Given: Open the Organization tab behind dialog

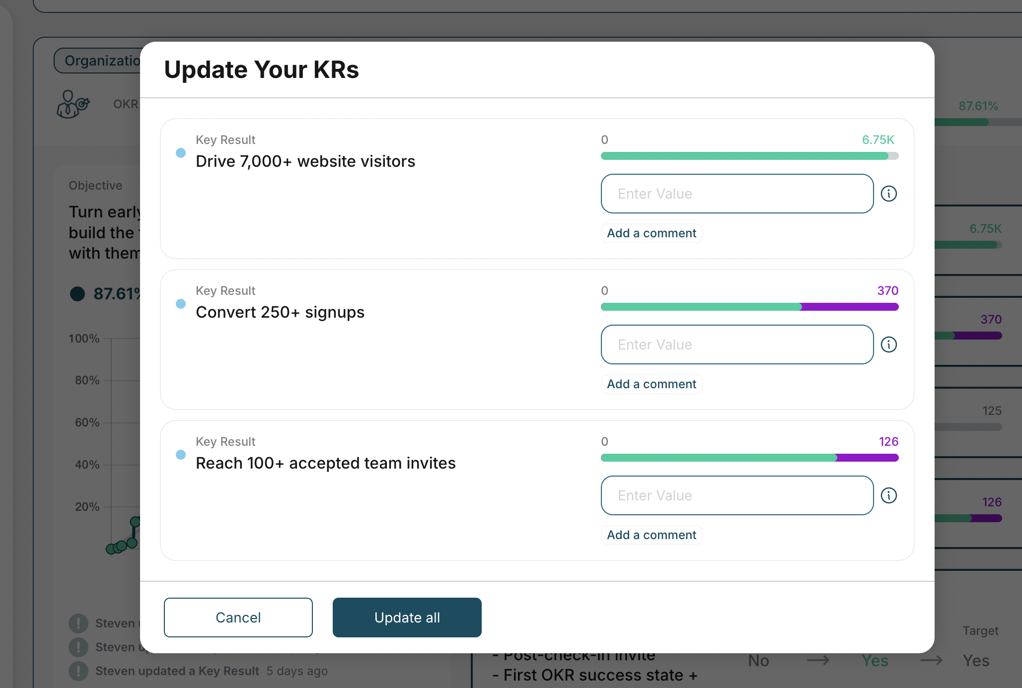Looking at the screenshot, I should 99,61.
